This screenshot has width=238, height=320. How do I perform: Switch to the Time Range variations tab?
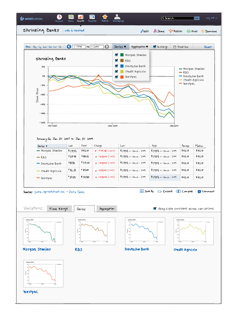(x=58, y=209)
